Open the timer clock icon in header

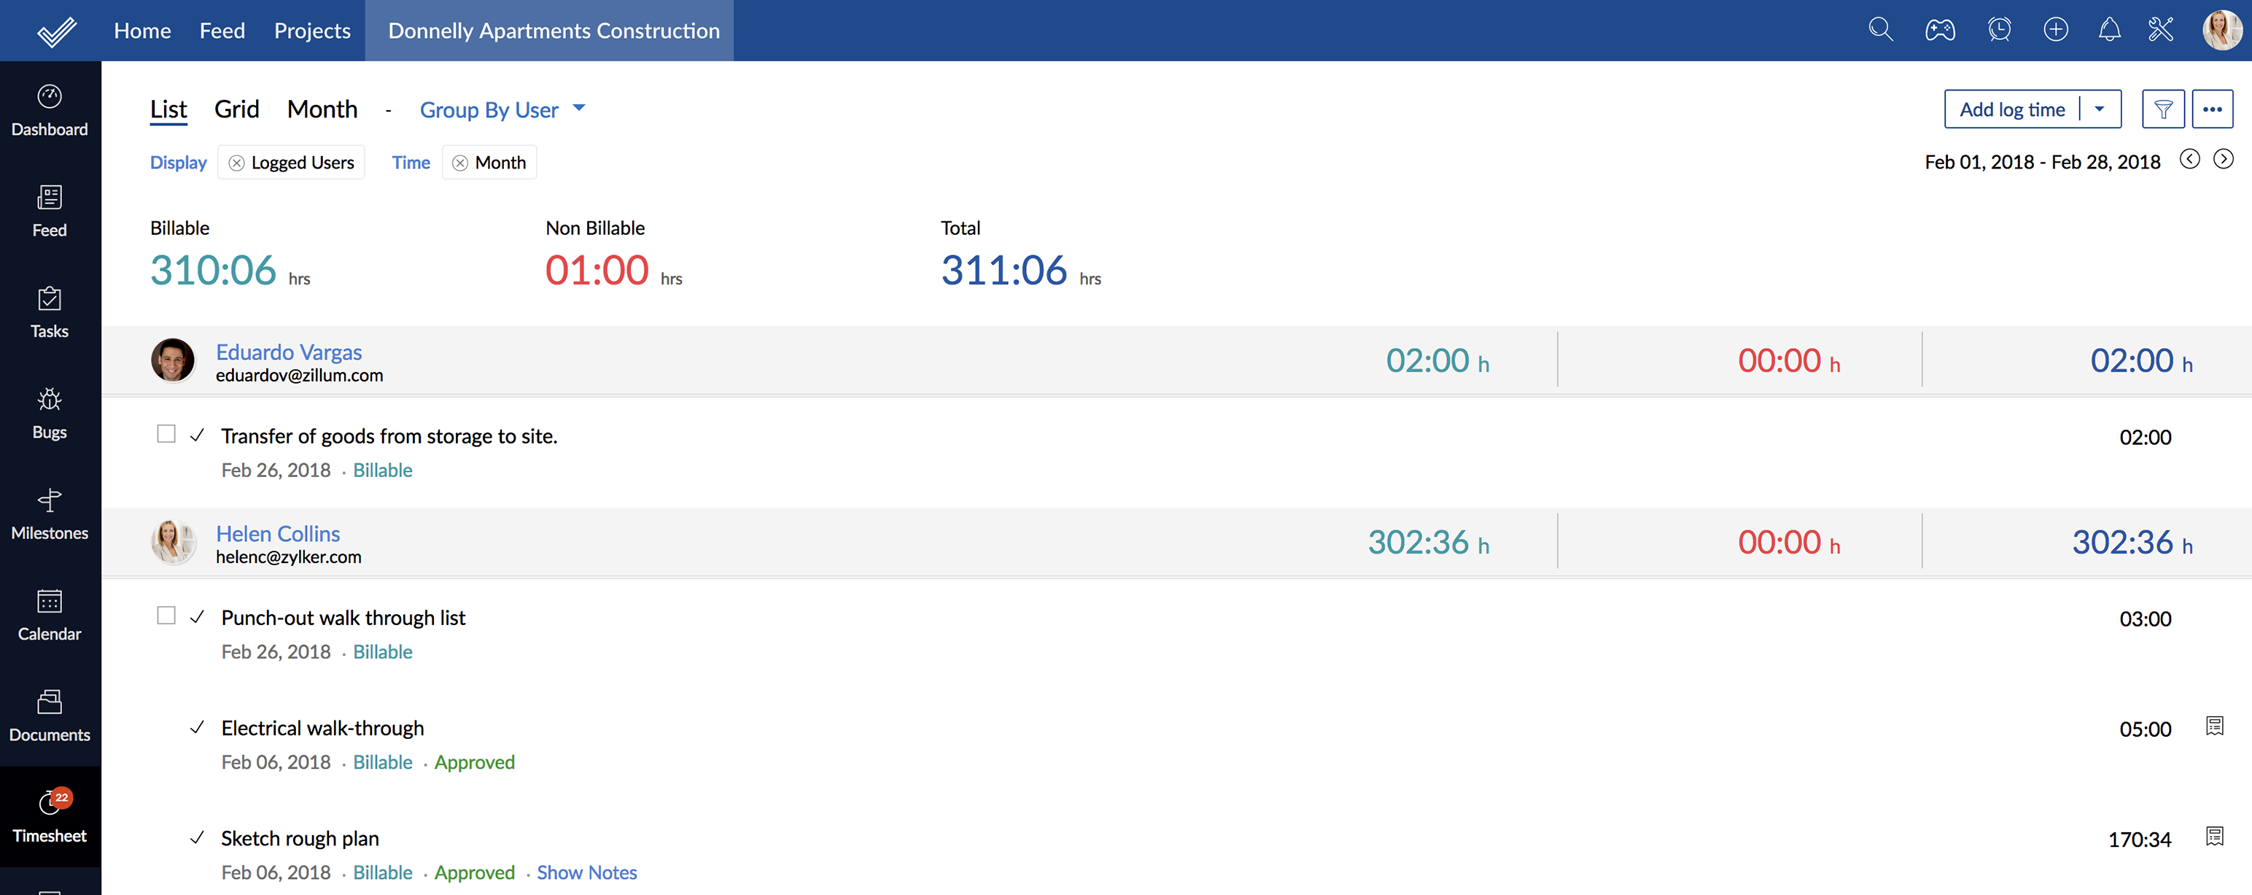click(x=1998, y=30)
